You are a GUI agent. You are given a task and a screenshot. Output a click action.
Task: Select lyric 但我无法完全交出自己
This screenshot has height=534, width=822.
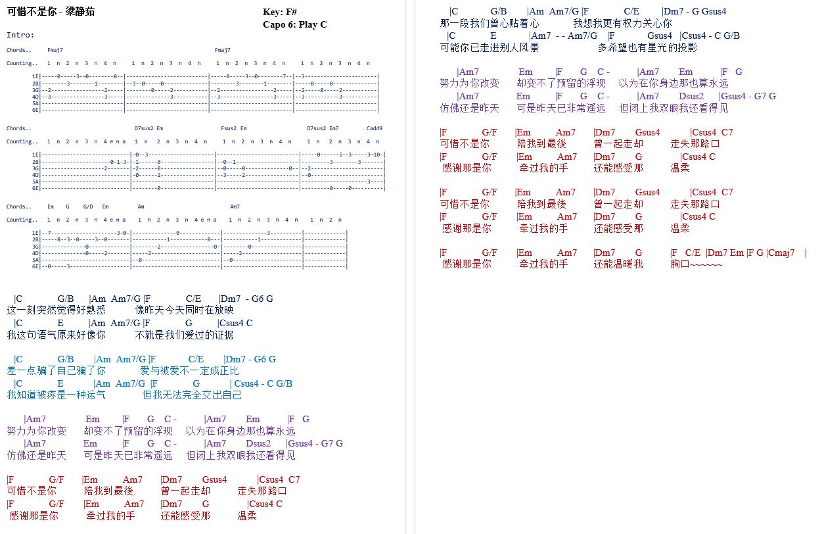(x=192, y=395)
